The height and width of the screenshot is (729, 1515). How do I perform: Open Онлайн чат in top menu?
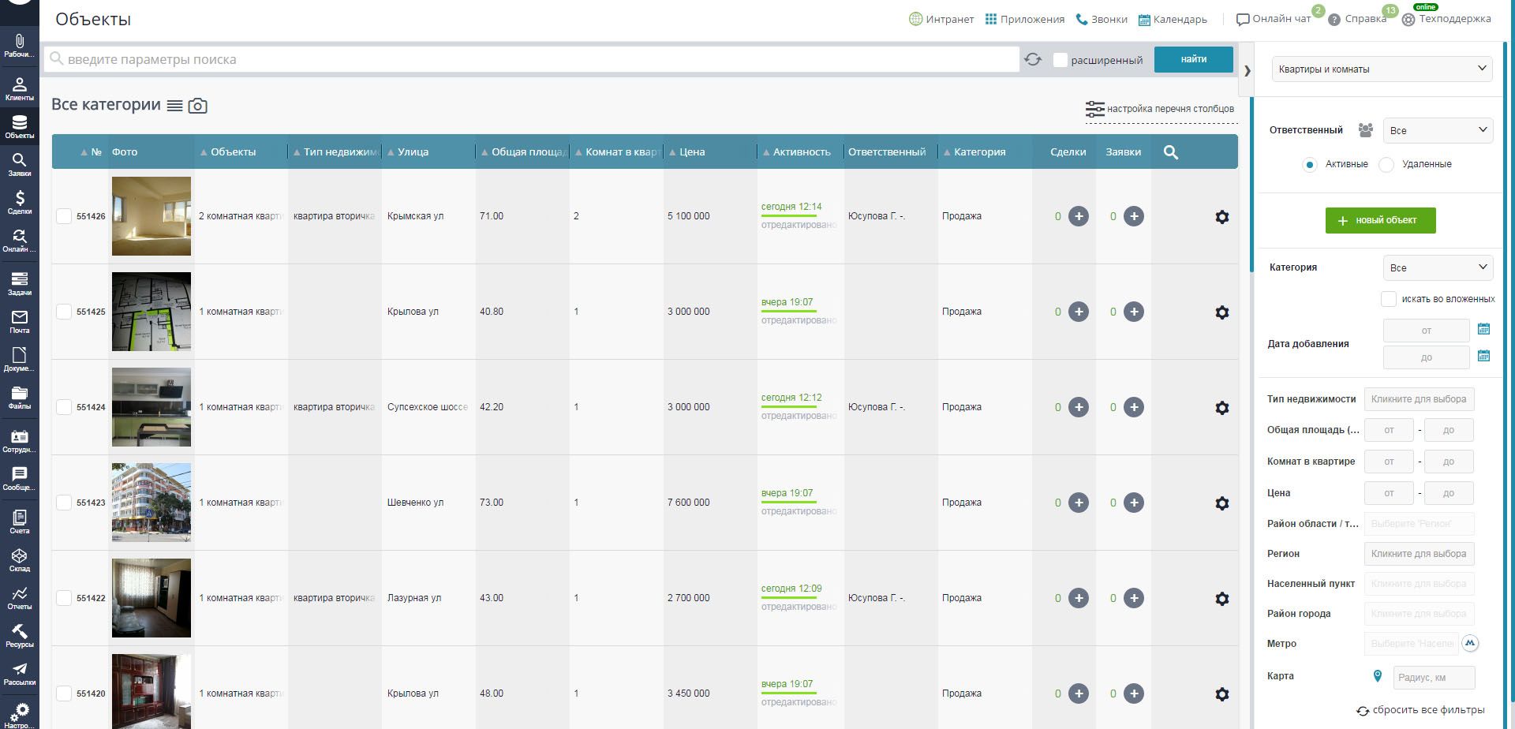(x=1274, y=19)
